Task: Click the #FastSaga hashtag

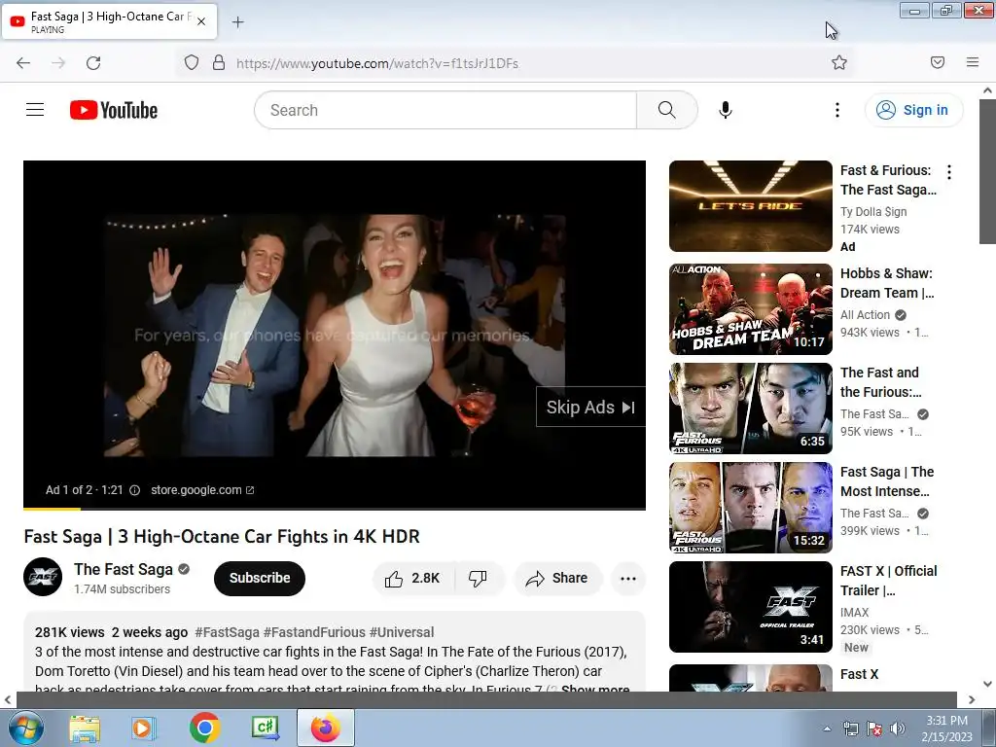Action: [x=227, y=632]
